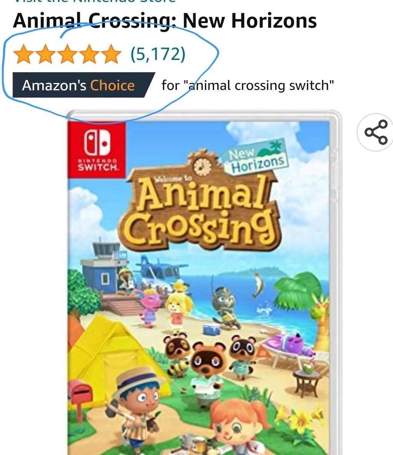Select the Amazon's Choice badge
The image size is (393, 455).
[x=83, y=85]
